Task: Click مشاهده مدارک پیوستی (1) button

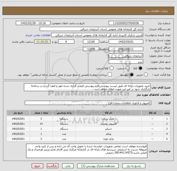Action: 98,166
